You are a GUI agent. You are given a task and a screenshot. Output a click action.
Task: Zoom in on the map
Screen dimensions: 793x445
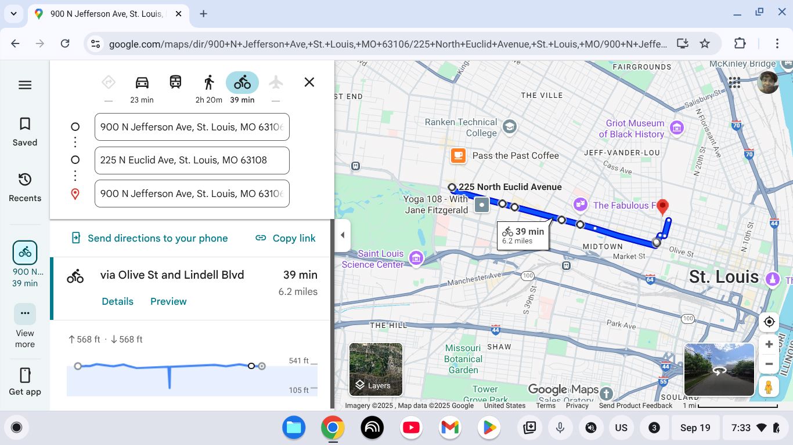[x=769, y=345]
